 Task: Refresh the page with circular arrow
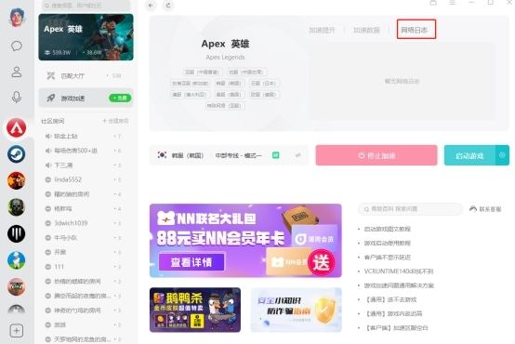tap(168, 6)
